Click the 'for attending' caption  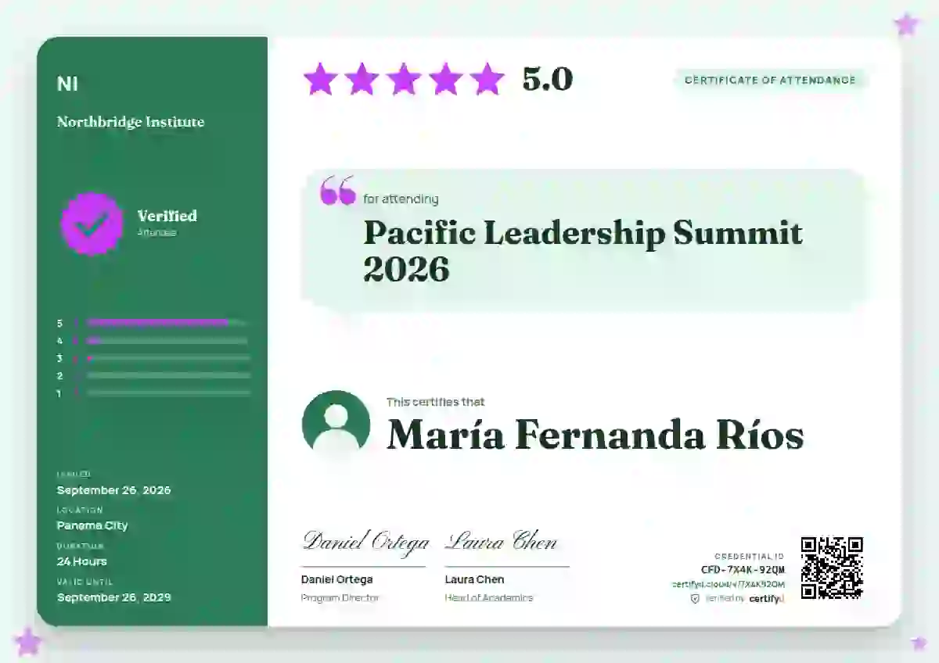click(401, 199)
